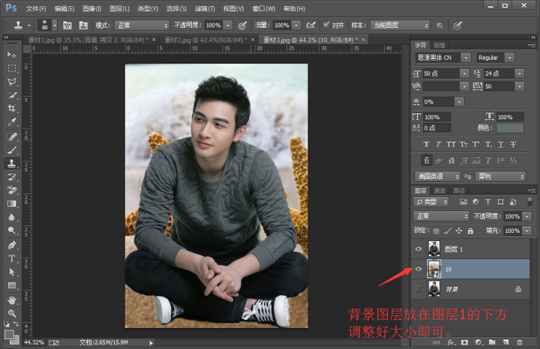
Task: Open the 模式 blend mode dropdown in options bar
Action: (142, 25)
